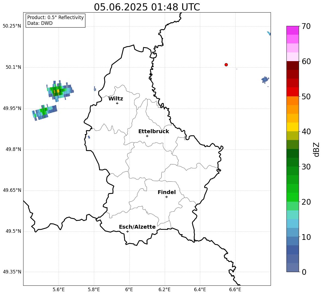Click the timestamp title 05.06.2025 01:48 UTC
Screen dimensions: 323x295
coord(147,7)
